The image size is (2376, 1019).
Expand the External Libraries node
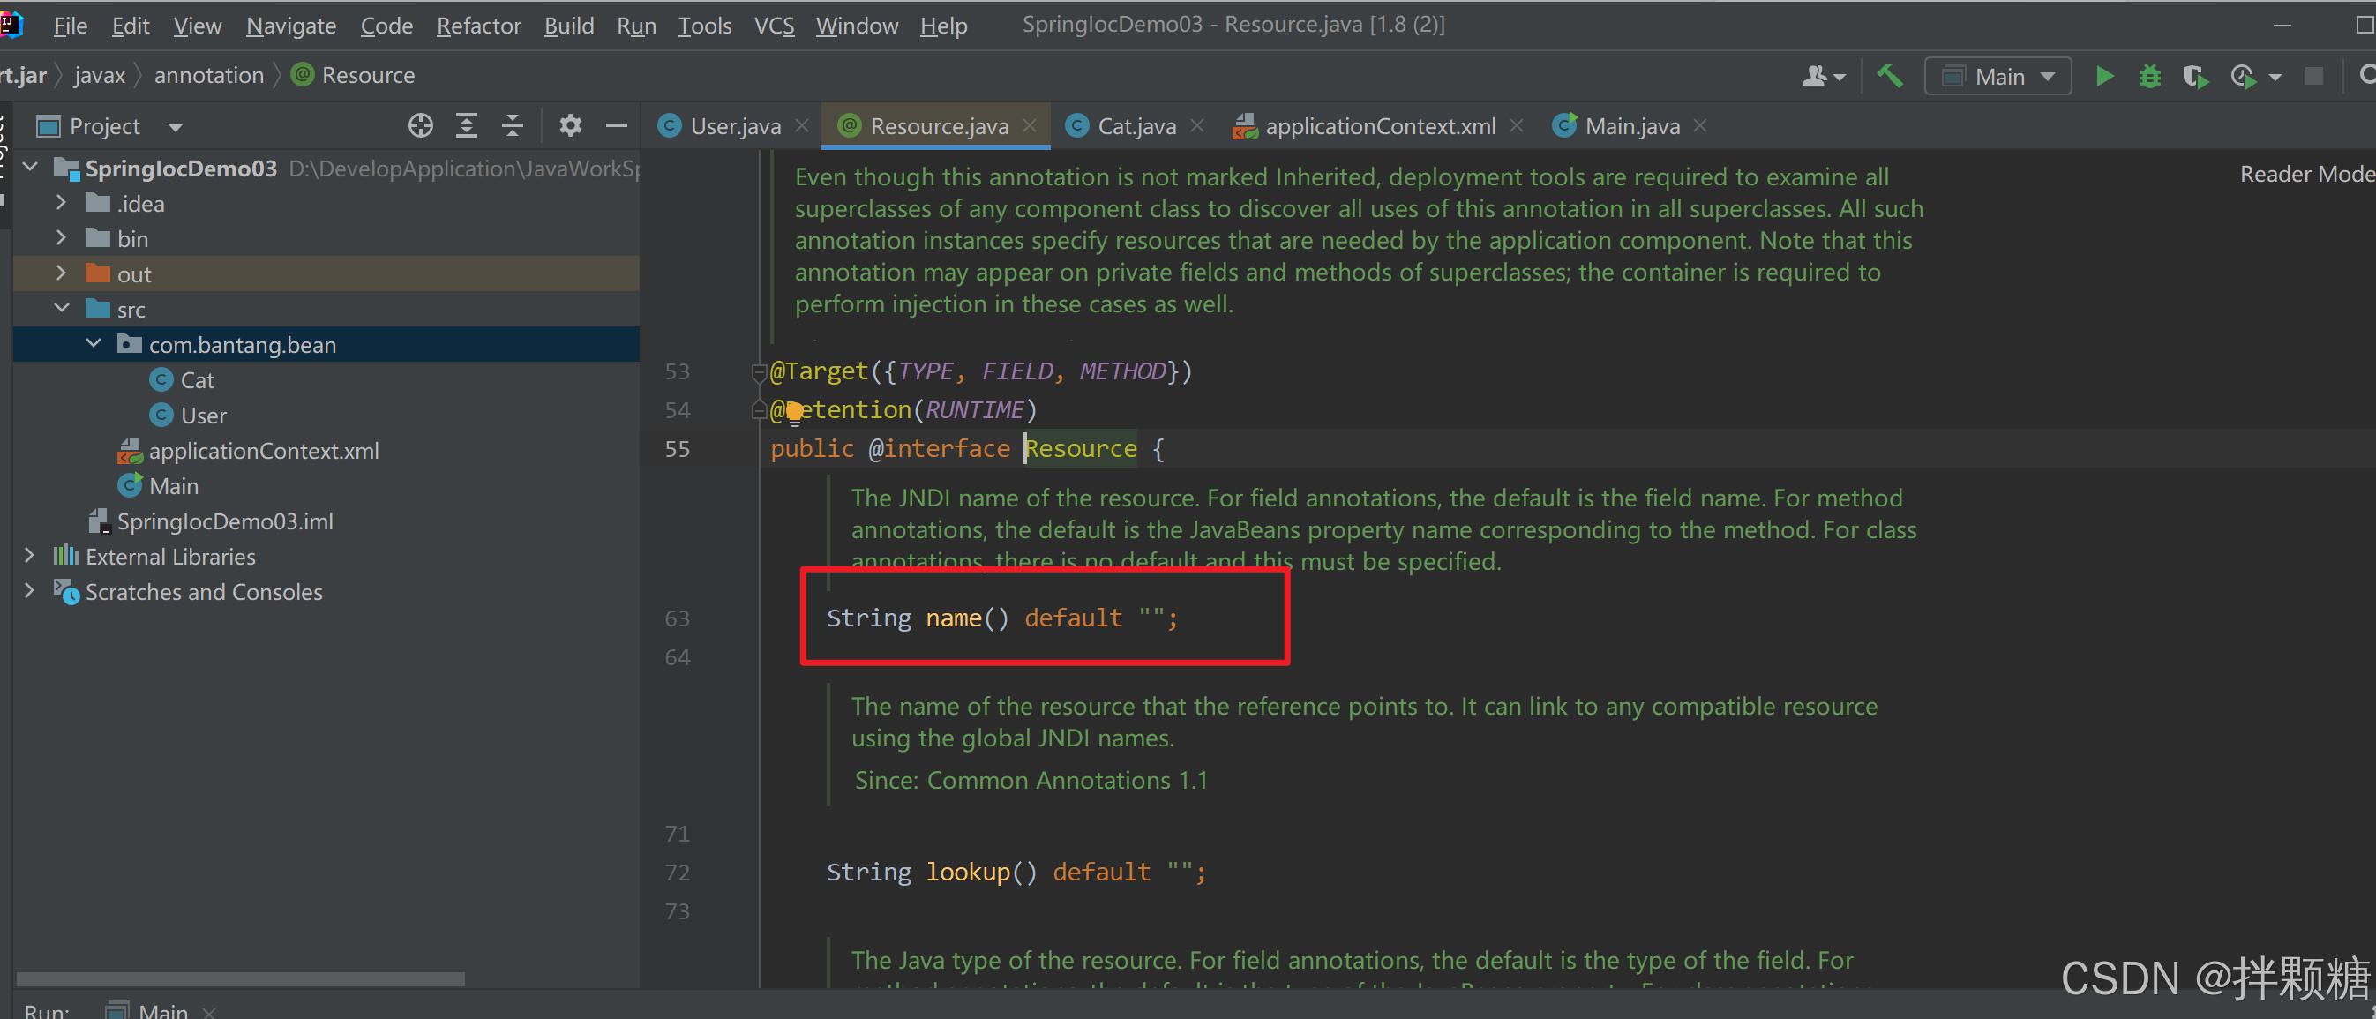coord(29,556)
